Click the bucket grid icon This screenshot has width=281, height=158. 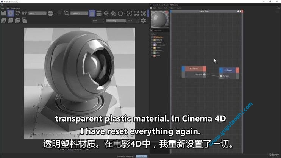click(99, 13)
